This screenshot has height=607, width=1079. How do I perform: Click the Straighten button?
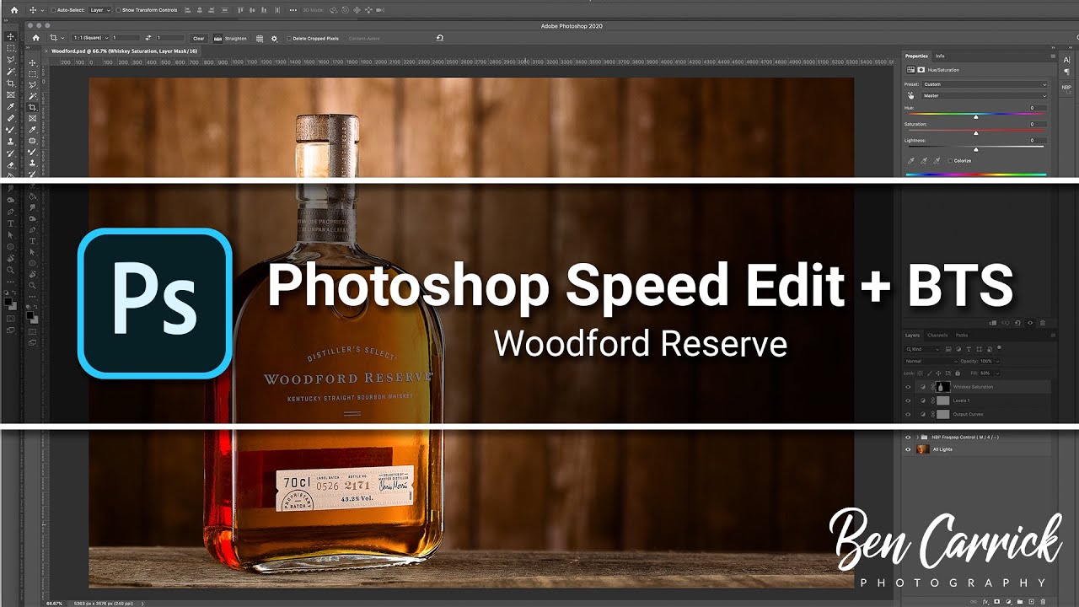(230, 38)
